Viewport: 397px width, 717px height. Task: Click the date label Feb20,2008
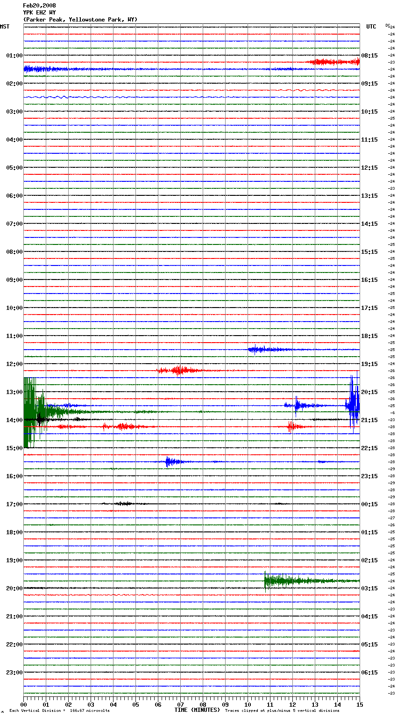pyautogui.click(x=39, y=6)
